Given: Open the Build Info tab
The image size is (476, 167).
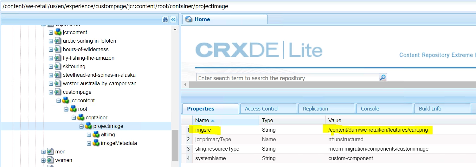Looking at the screenshot, I should 443,109.
